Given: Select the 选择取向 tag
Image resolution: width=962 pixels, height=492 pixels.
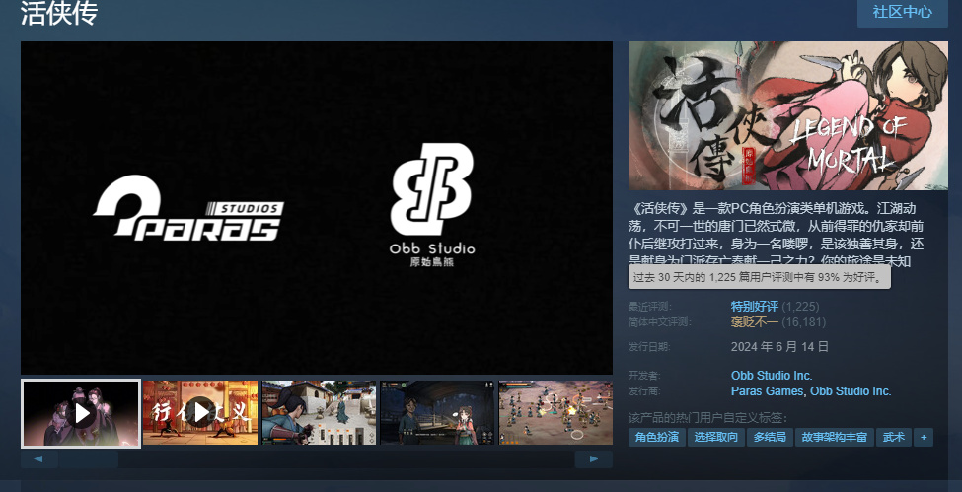Looking at the screenshot, I should [x=716, y=438].
